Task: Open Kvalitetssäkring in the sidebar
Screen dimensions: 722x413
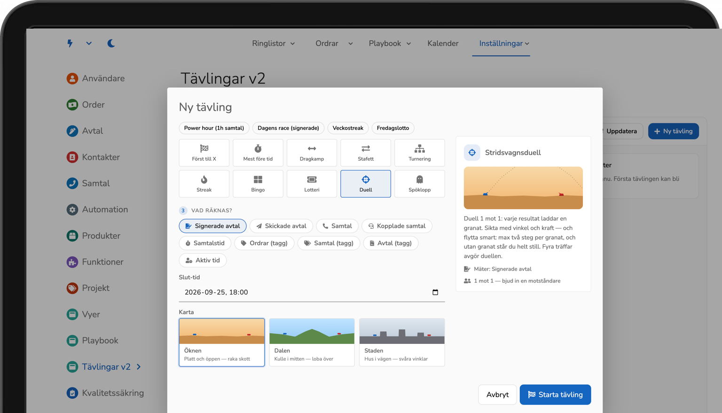Action: [x=105, y=393]
